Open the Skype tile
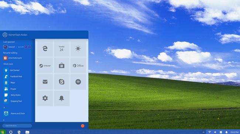240x134 pixels. click(62, 82)
